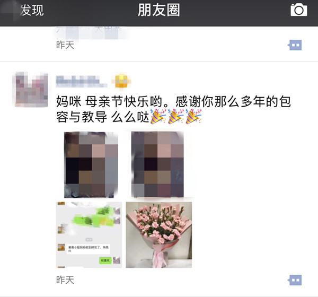Go back to the 发现 page

[x=32, y=10]
